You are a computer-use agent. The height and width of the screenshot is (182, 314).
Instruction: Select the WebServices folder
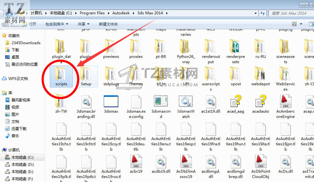285,79
